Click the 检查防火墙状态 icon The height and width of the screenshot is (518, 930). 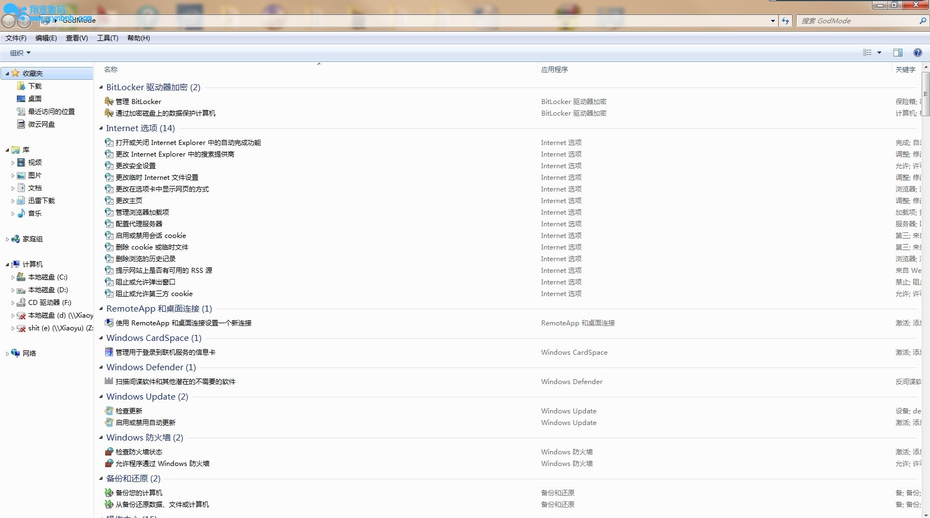[x=109, y=452]
